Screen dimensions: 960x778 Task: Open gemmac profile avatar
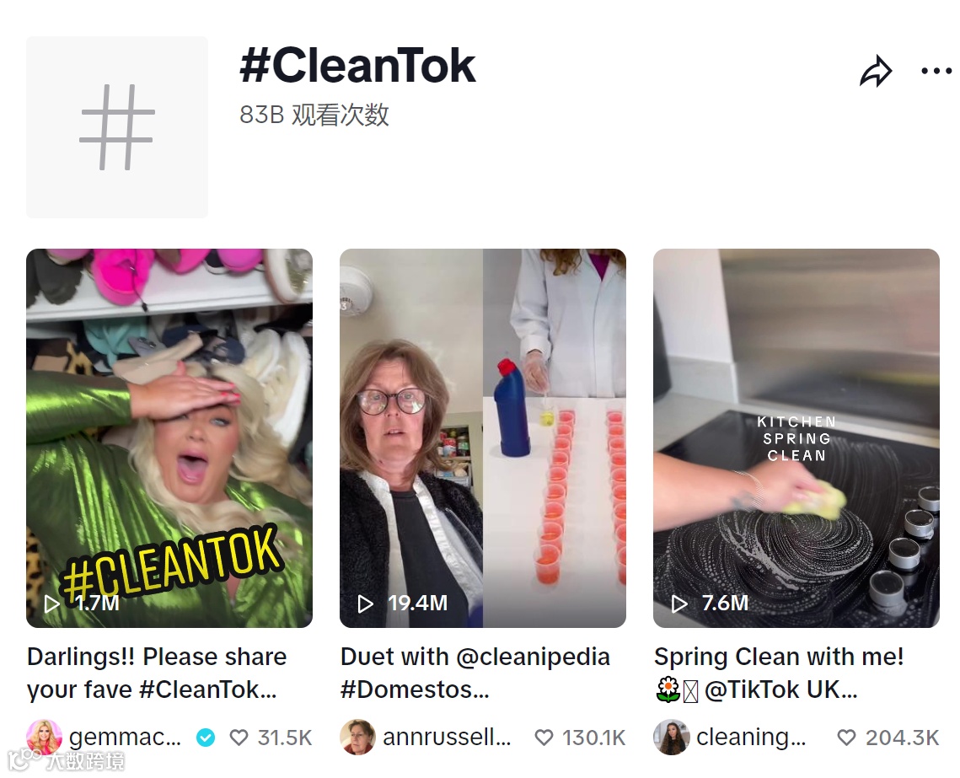click(x=44, y=737)
